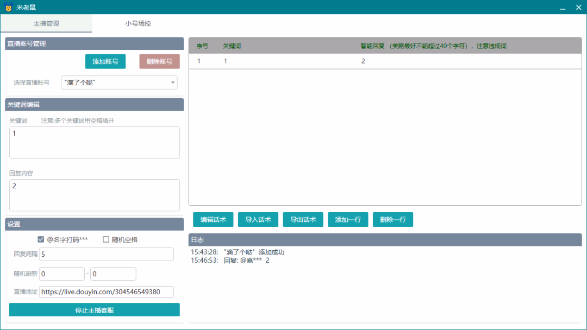Viewport: 587px width, 330px height.
Task: Switch to the 小号场控 tab
Action: (x=138, y=23)
